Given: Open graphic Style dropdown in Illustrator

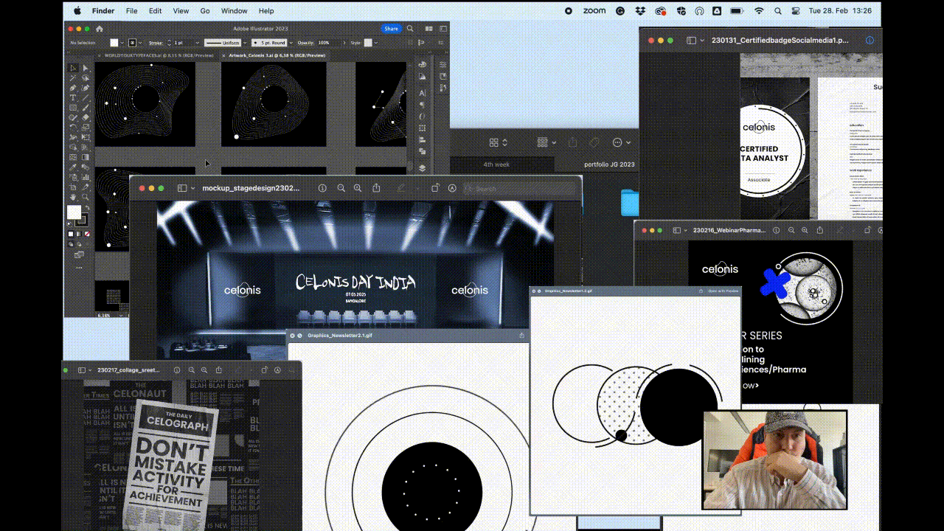Looking at the screenshot, I should click(376, 43).
